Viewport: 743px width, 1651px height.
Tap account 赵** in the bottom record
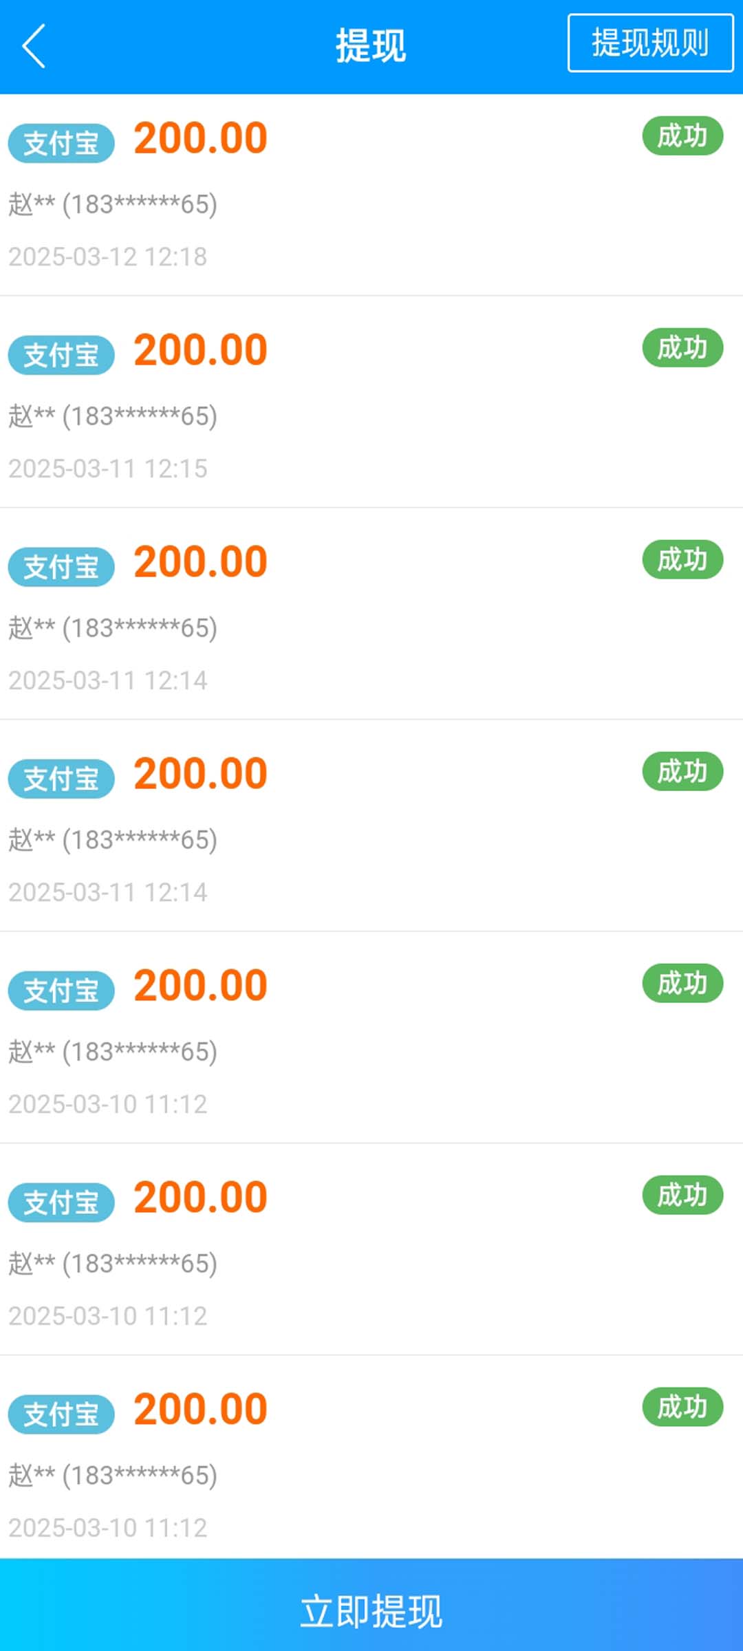(x=113, y=1476)
